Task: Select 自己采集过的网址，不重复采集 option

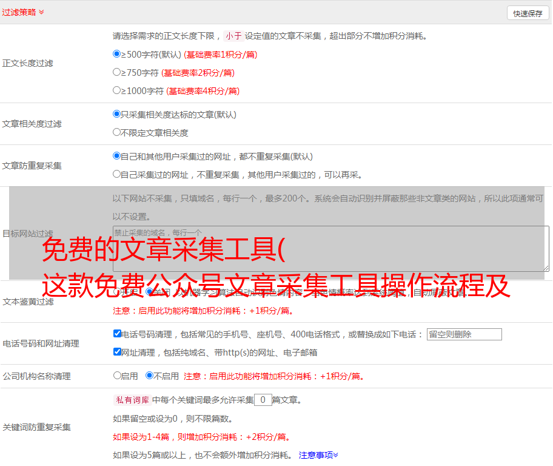Action: [116, 174]
